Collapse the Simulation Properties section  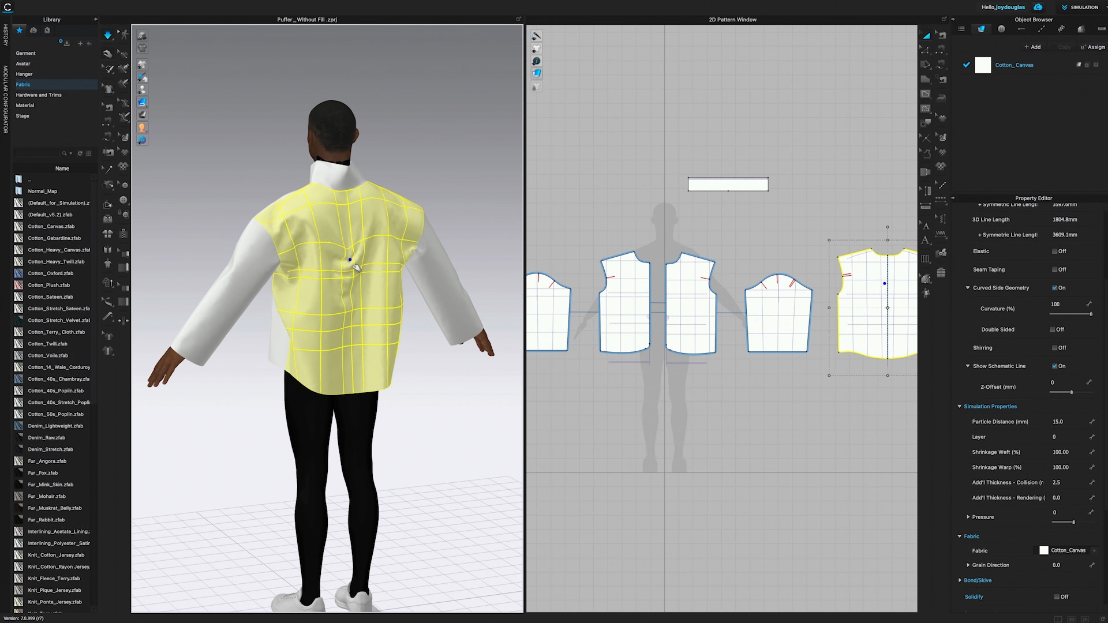click(960, 406)
